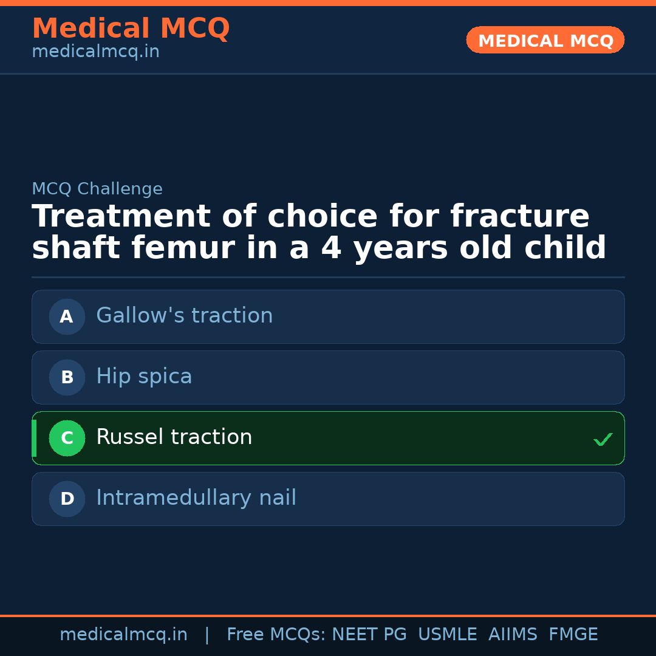
Task: Expand the highlighted Russel traction answer card
Action: coord(328,438)
